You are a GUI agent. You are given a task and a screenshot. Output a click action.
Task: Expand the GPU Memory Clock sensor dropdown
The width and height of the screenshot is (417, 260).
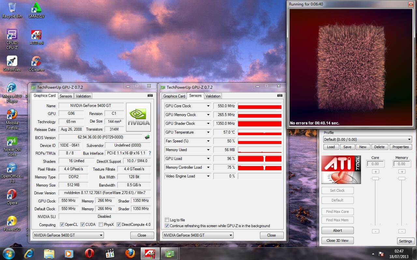(x=208, y=115)
